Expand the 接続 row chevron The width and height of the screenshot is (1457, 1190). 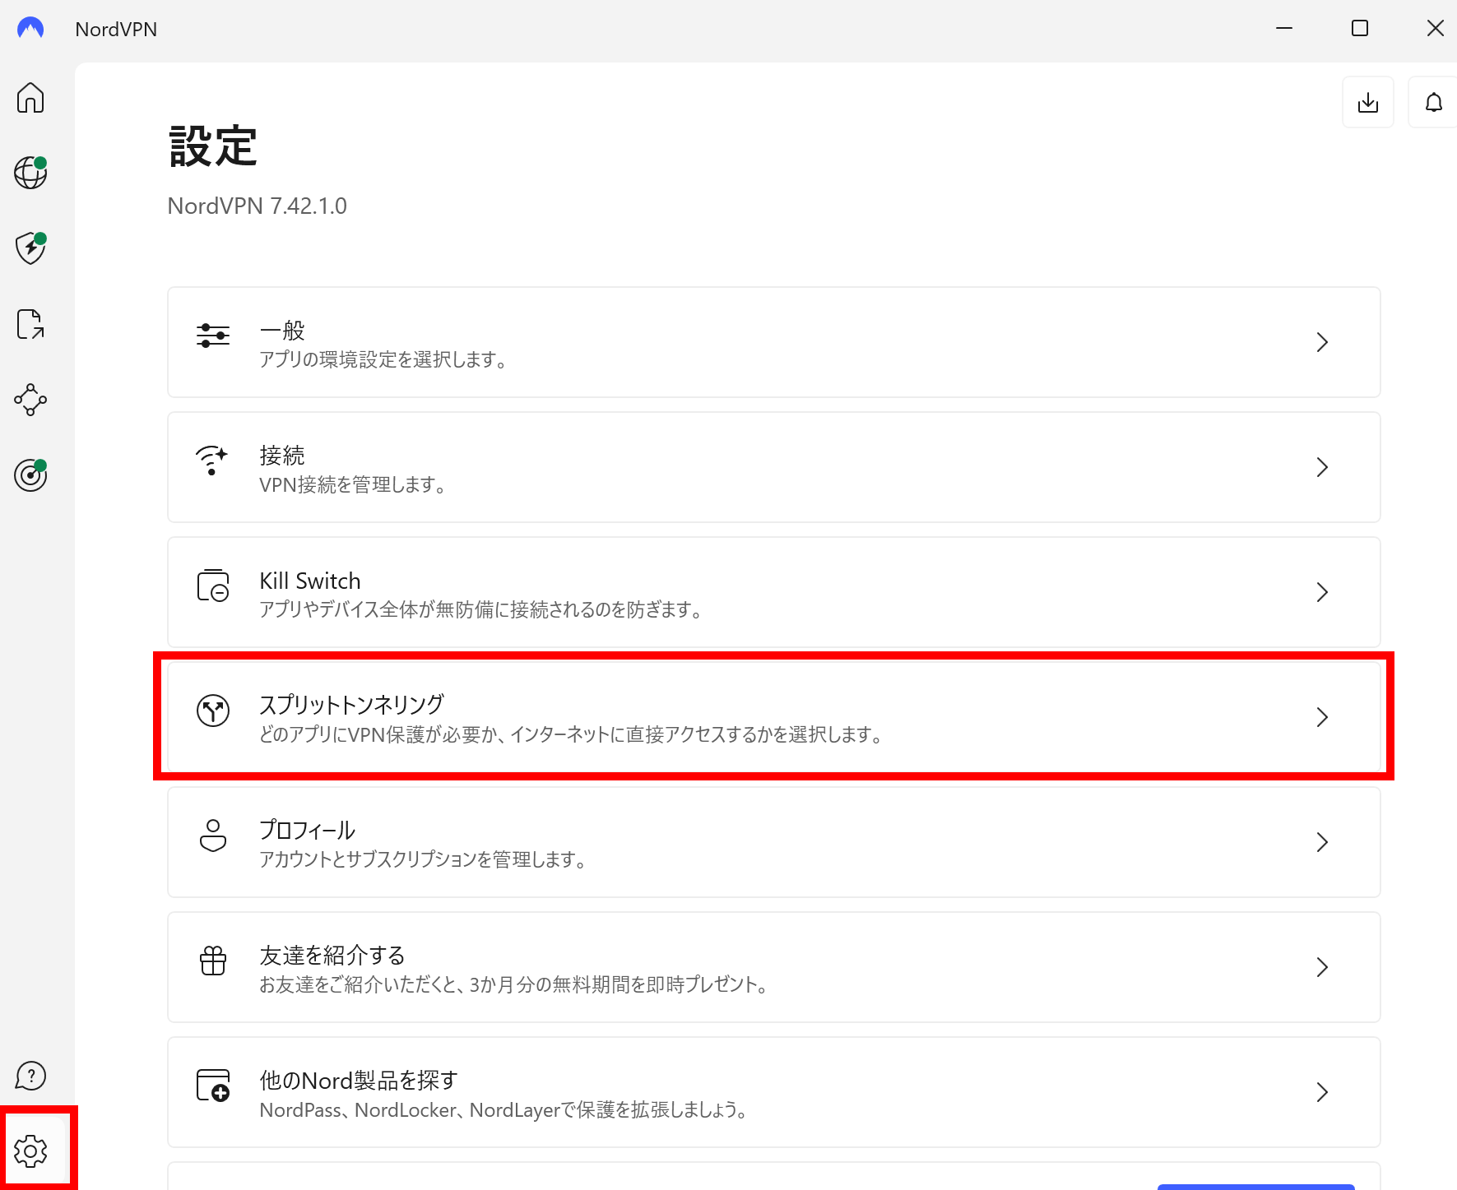(1322, 467)
